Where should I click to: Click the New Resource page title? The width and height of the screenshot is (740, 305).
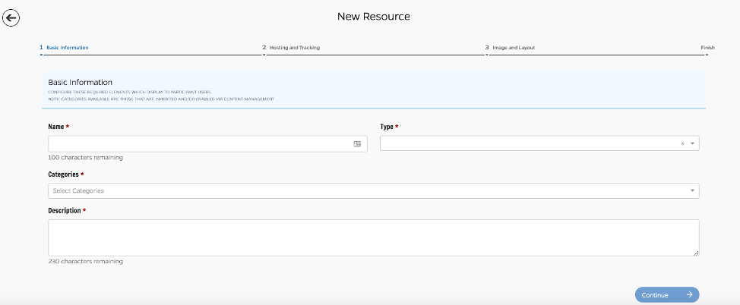point(373,16)
